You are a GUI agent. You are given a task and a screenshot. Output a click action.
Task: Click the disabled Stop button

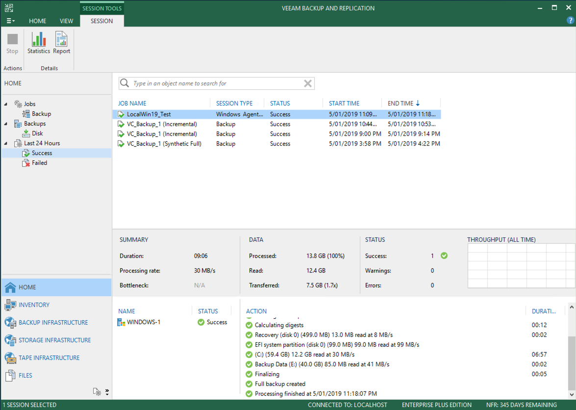pos(12,43)
